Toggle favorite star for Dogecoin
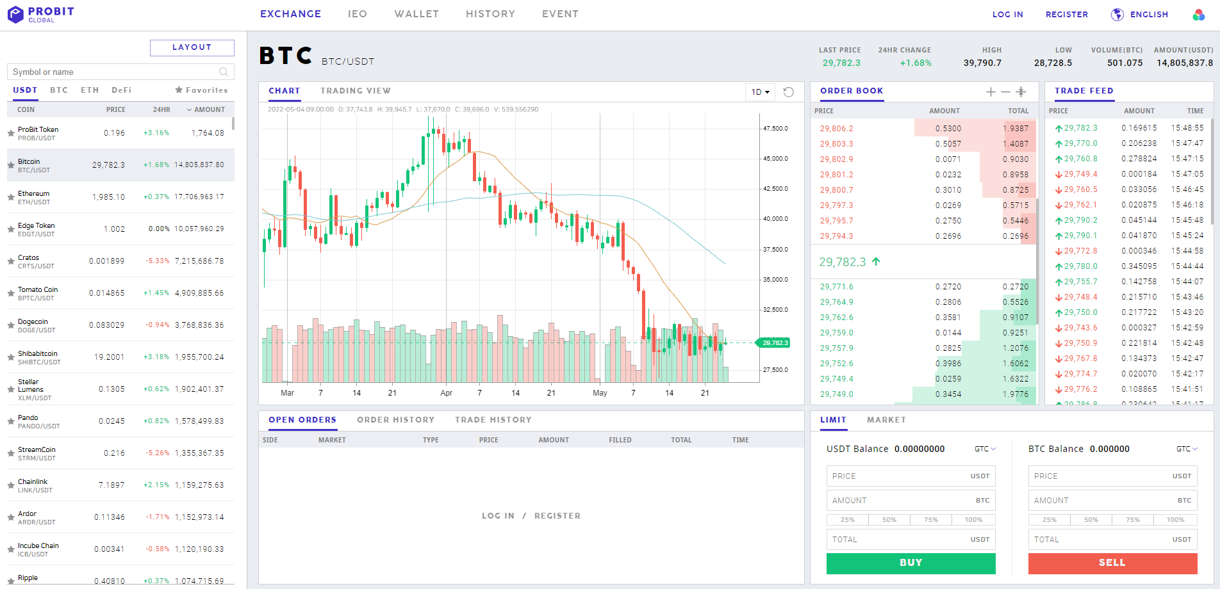 pos(11,325)
